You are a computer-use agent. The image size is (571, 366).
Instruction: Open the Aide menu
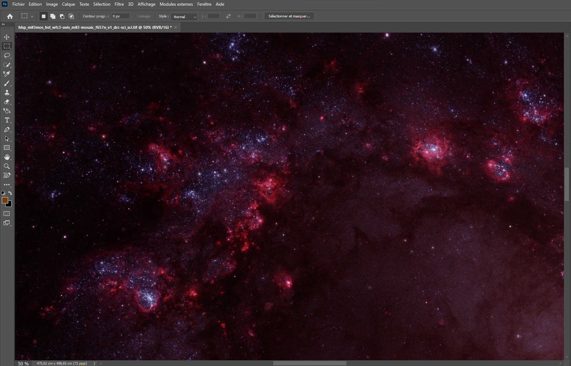point(220,4)
